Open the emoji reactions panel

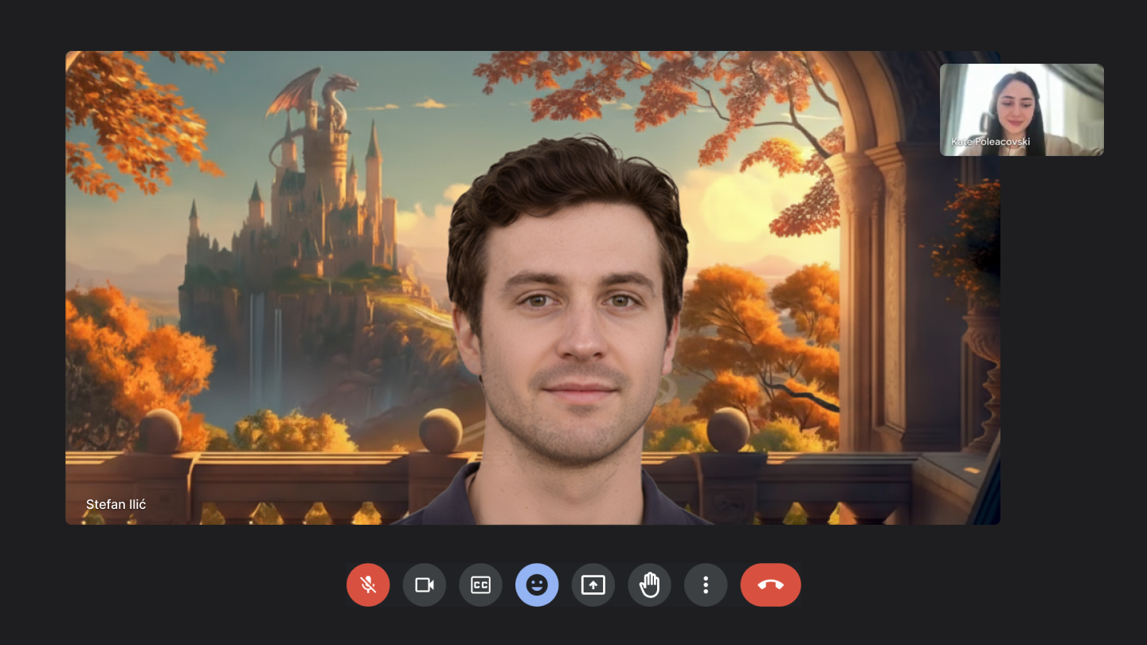[x=537, y=585]
